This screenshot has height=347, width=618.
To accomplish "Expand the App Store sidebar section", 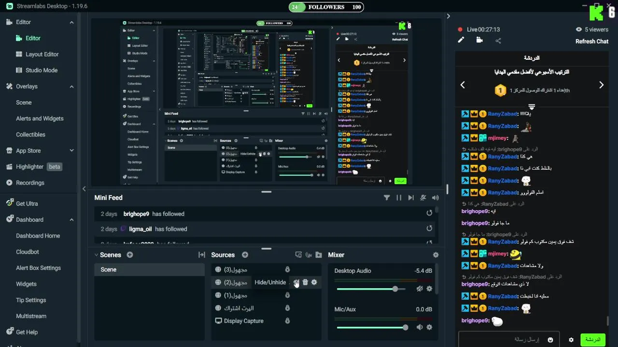I will [71, 151].
